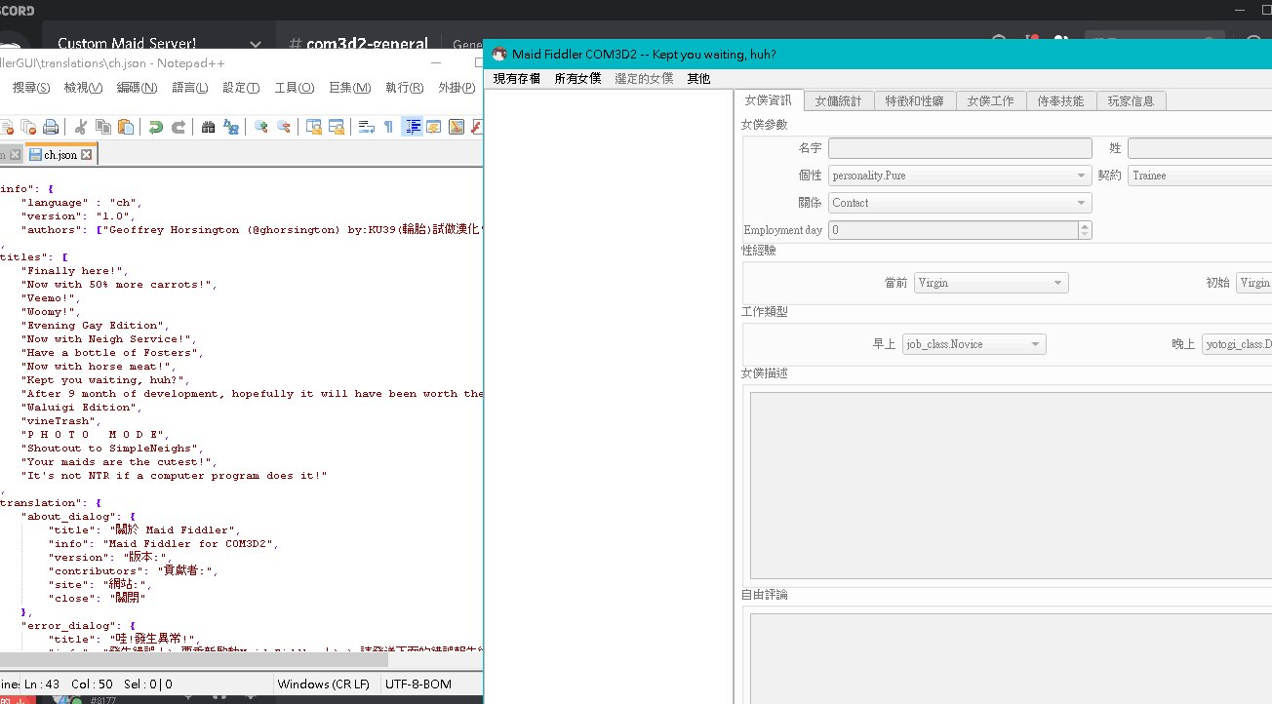Viewport: 1272px width, 704px height.
Task: Increase Employment day with up stepper arrow
Action: pos(1085,225)
